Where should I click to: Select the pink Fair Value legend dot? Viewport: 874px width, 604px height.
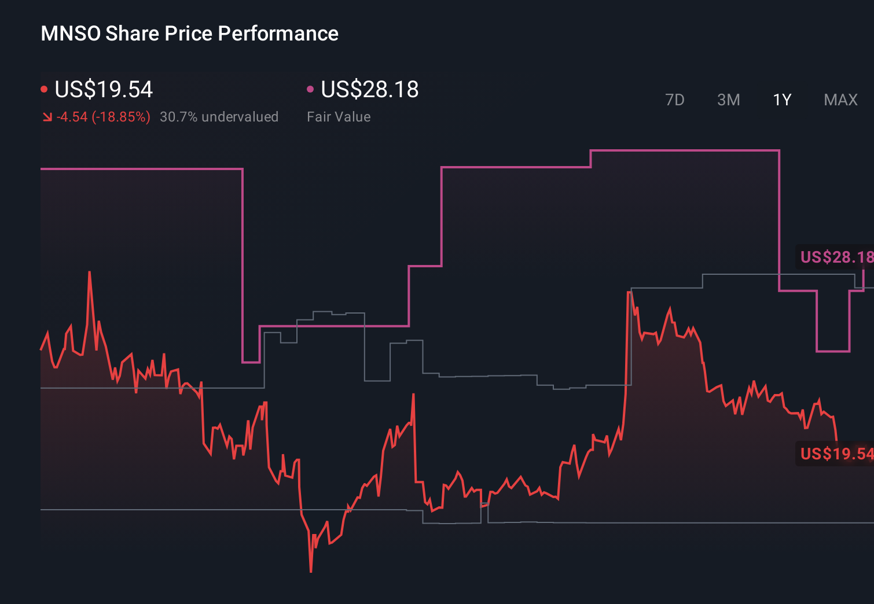pyautogui.click(x=311, y=89)
